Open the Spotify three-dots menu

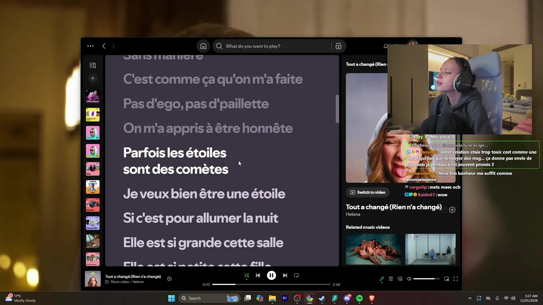click(x=90, y=46)
